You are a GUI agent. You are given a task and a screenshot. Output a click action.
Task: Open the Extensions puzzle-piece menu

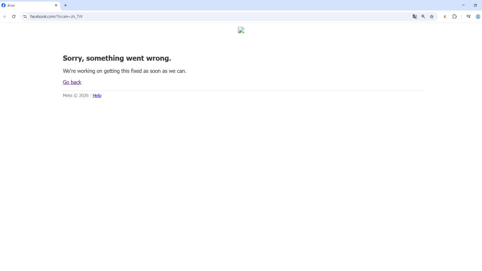click(x=455, y=16)
